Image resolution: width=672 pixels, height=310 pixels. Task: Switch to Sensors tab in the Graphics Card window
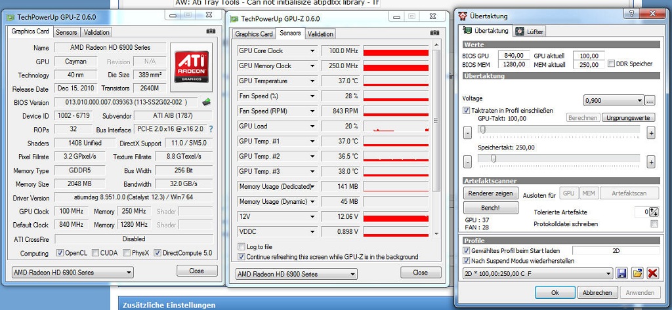pyautogui.click(x=66, y=32)
